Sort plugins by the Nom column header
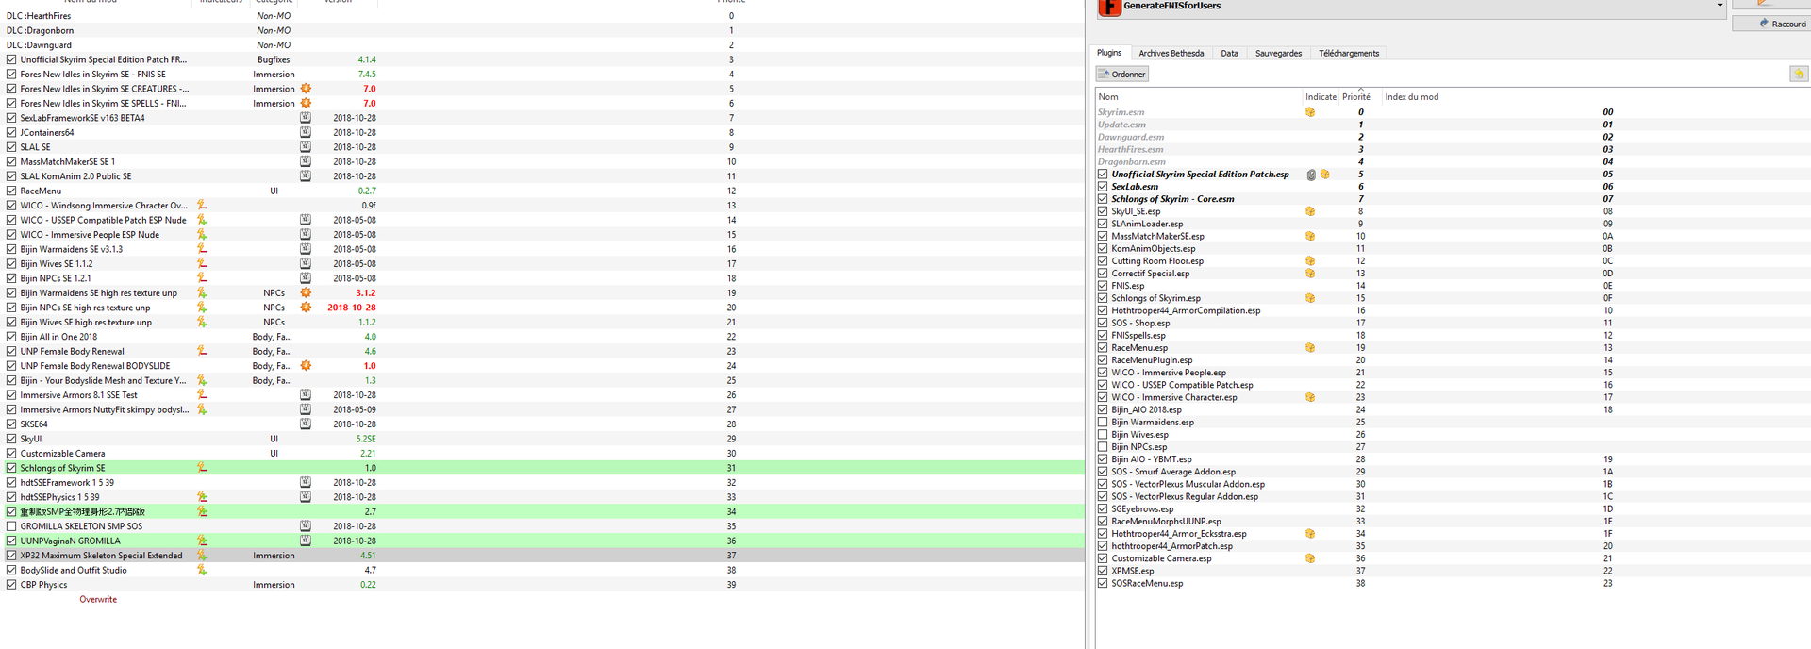The width and height of the screenshot is (1811, 649). [x=1108, y=96]
